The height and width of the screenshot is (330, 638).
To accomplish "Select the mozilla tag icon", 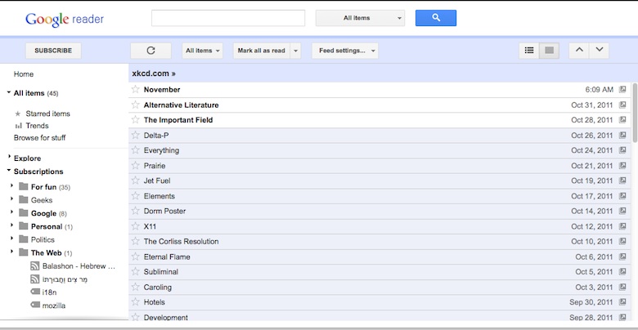I will point(35,305).
